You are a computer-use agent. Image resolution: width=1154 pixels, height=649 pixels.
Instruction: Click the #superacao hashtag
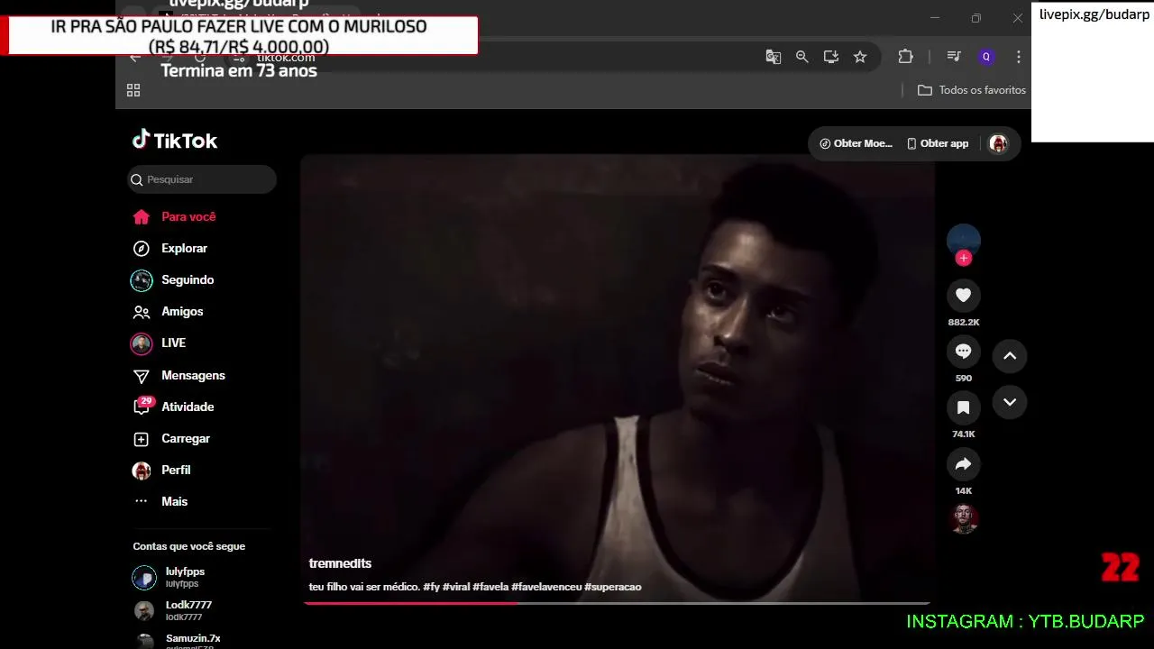[613, 587]
